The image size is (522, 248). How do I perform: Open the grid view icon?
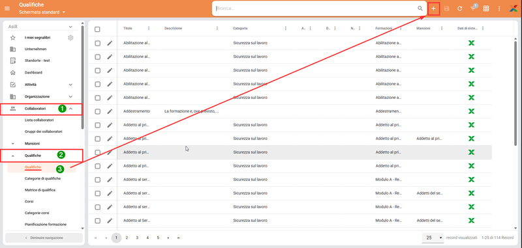(x=486, y=8)
